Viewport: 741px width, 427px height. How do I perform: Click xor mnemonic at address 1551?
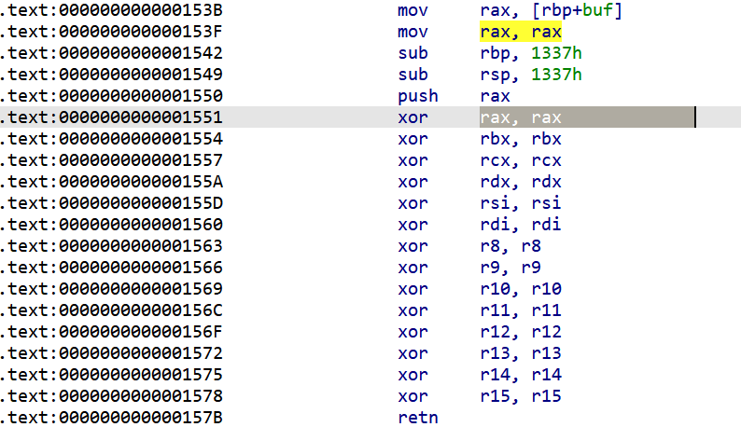pos(412,117)
